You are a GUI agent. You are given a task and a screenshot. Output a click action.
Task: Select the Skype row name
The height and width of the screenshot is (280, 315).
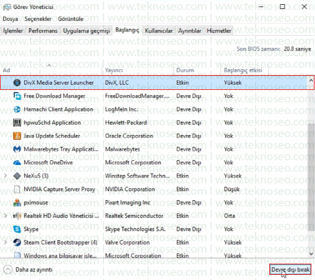[x=31, y=230]
